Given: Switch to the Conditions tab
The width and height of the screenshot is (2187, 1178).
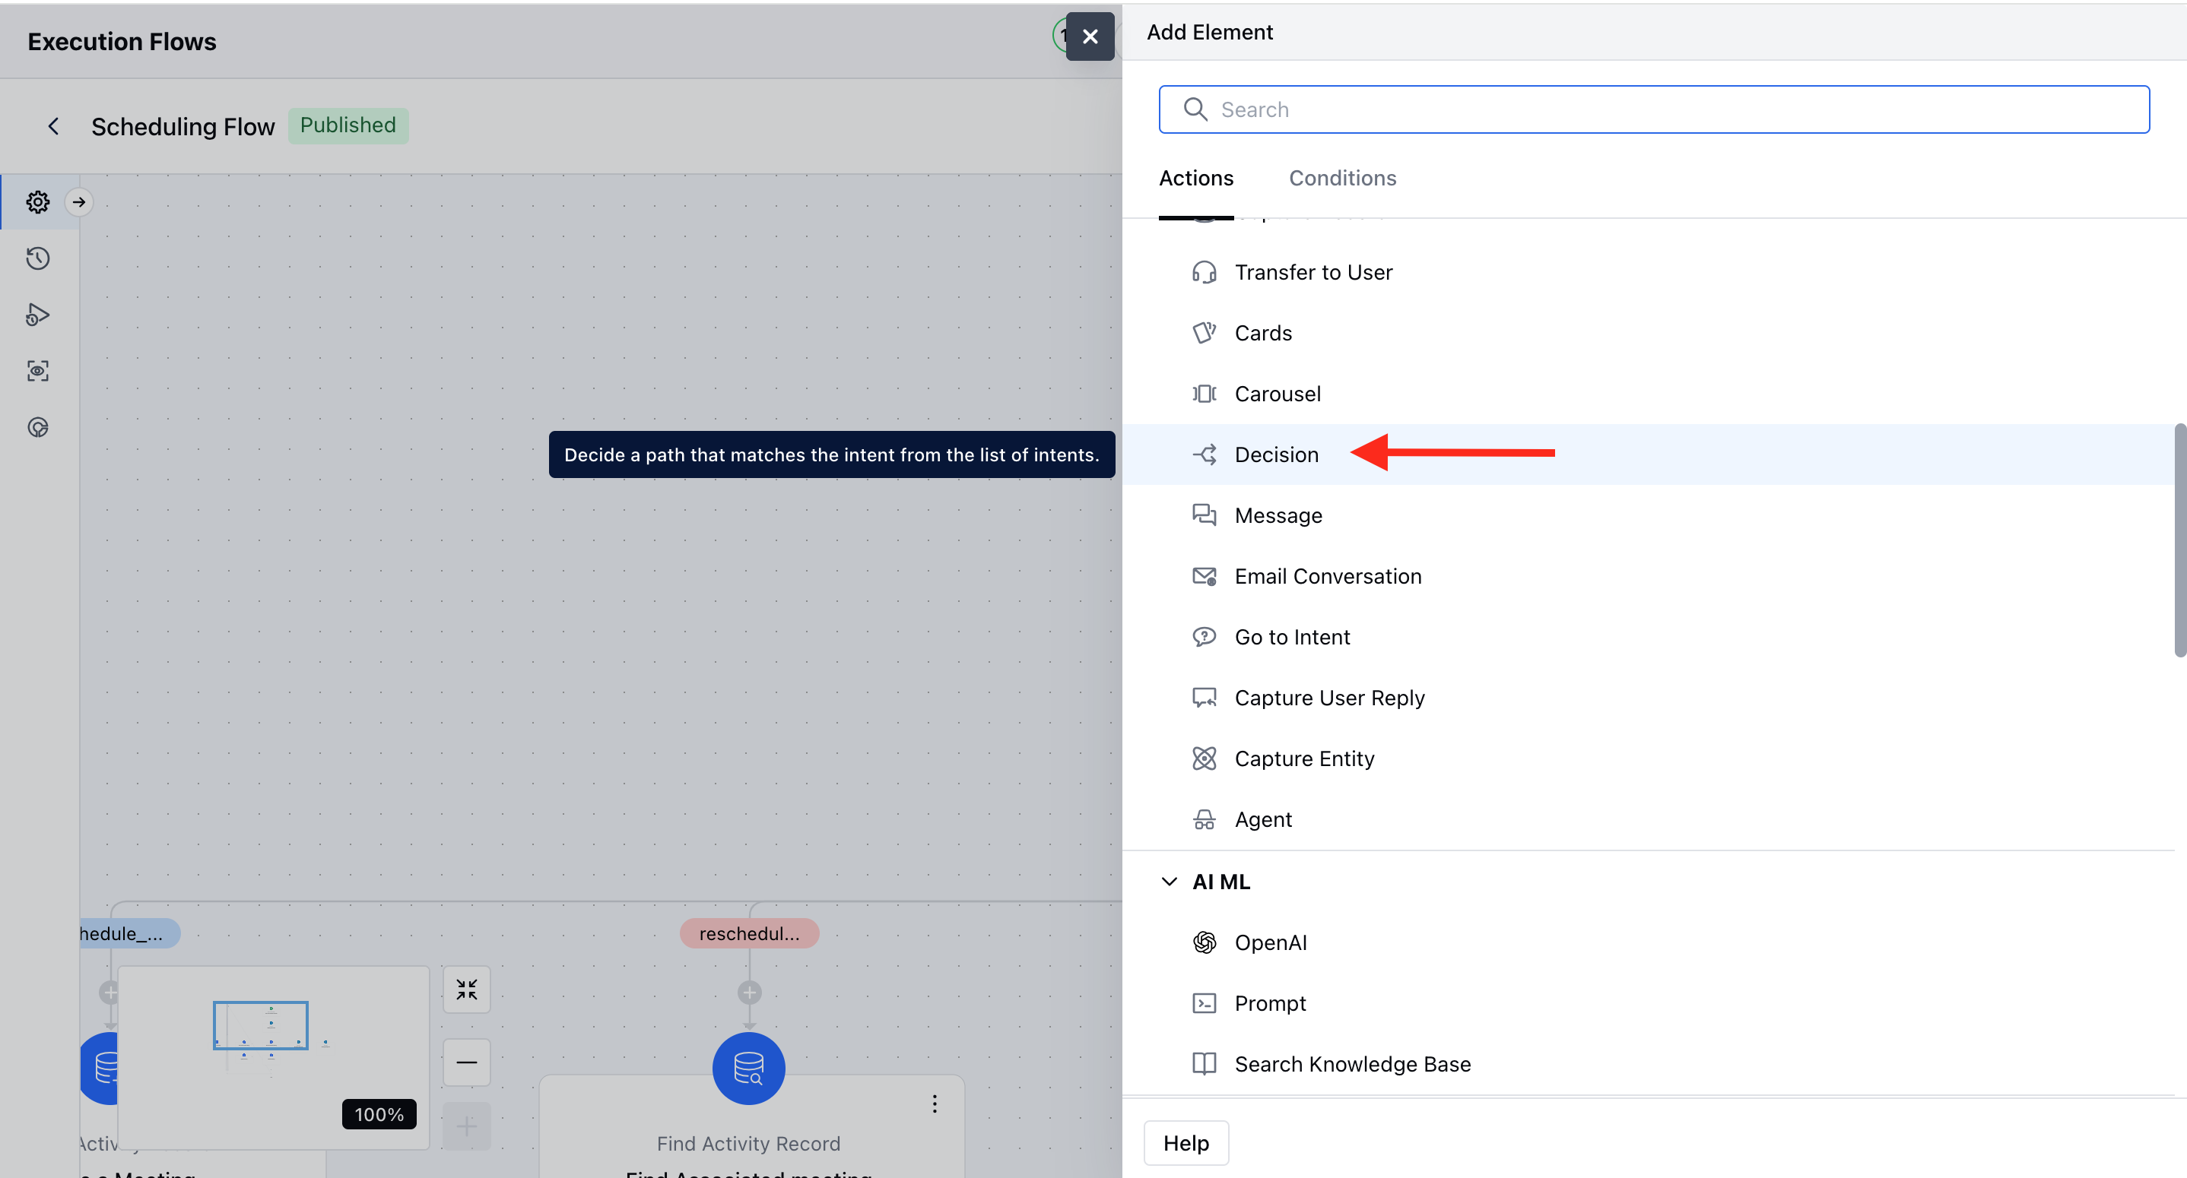Looking at the screenshot, I should (1342, 179).
